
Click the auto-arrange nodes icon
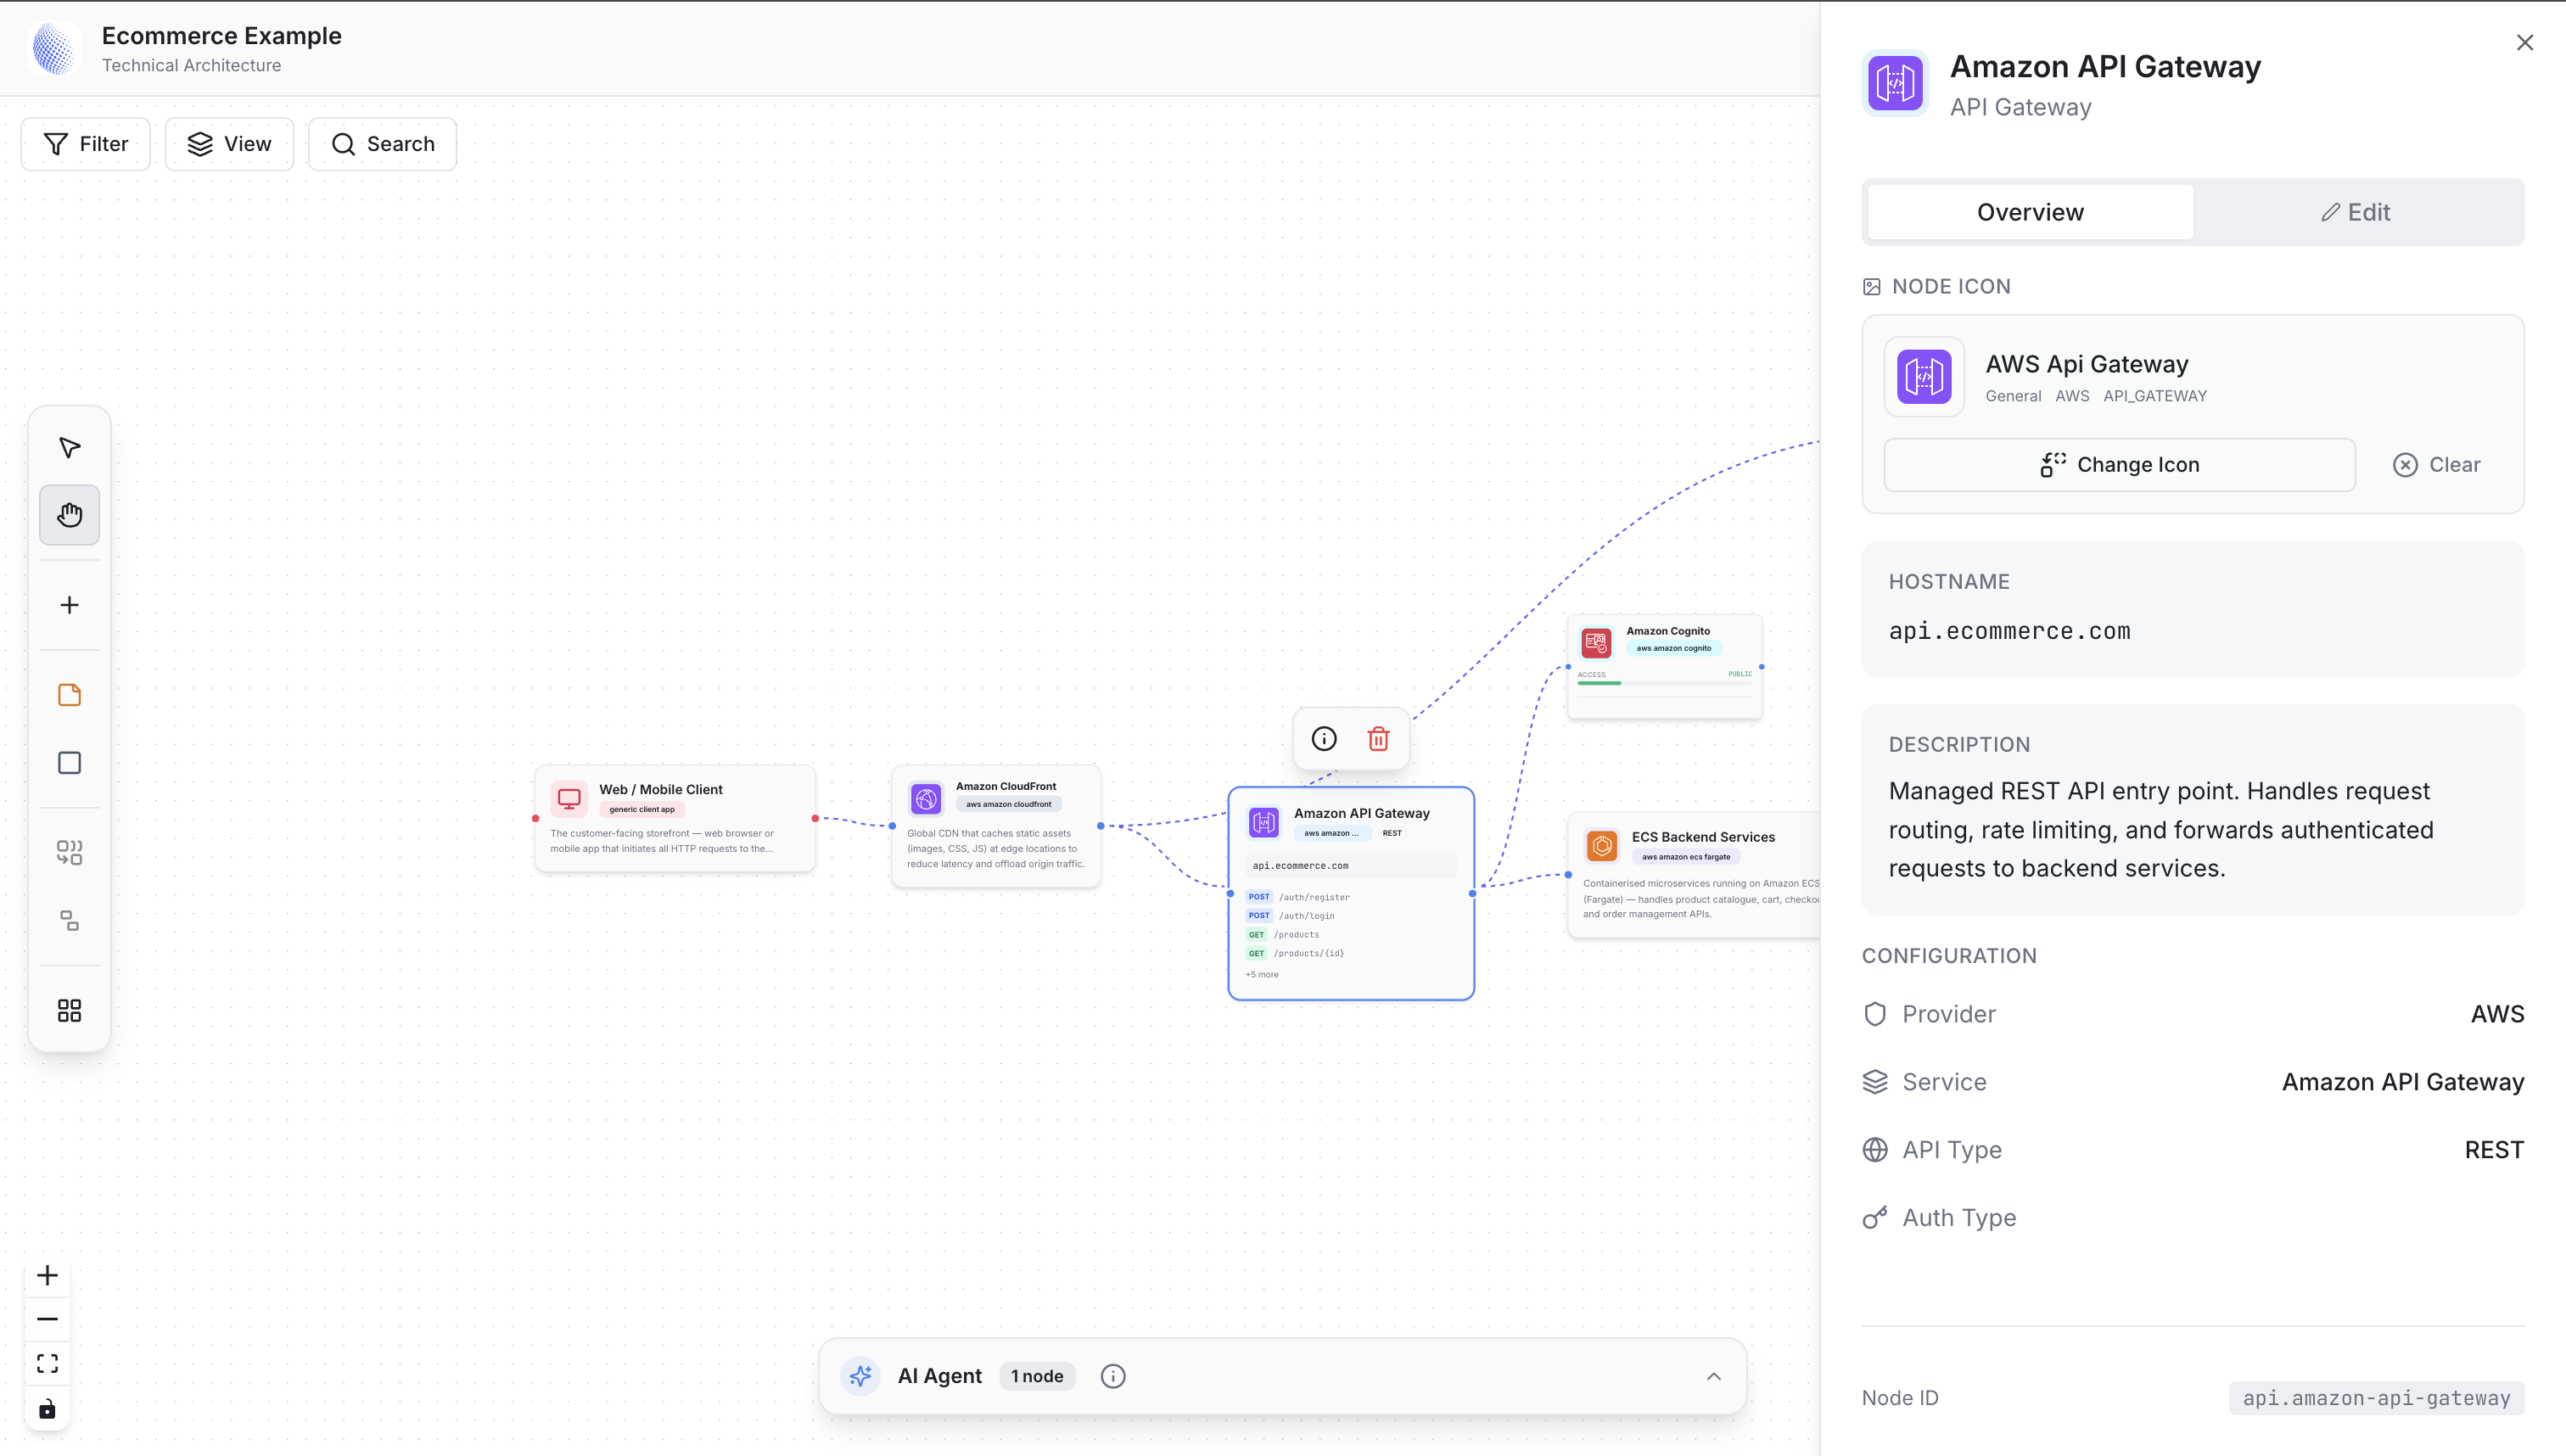point(69,853)
